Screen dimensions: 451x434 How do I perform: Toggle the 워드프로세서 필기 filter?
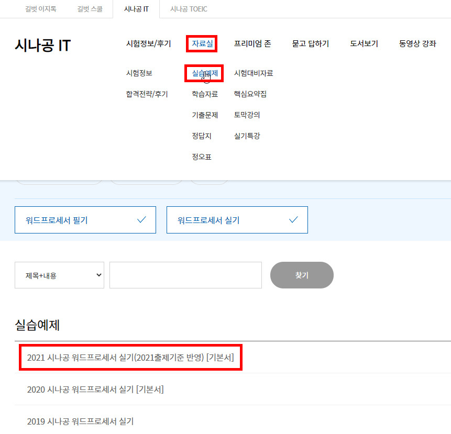[85, 220]
